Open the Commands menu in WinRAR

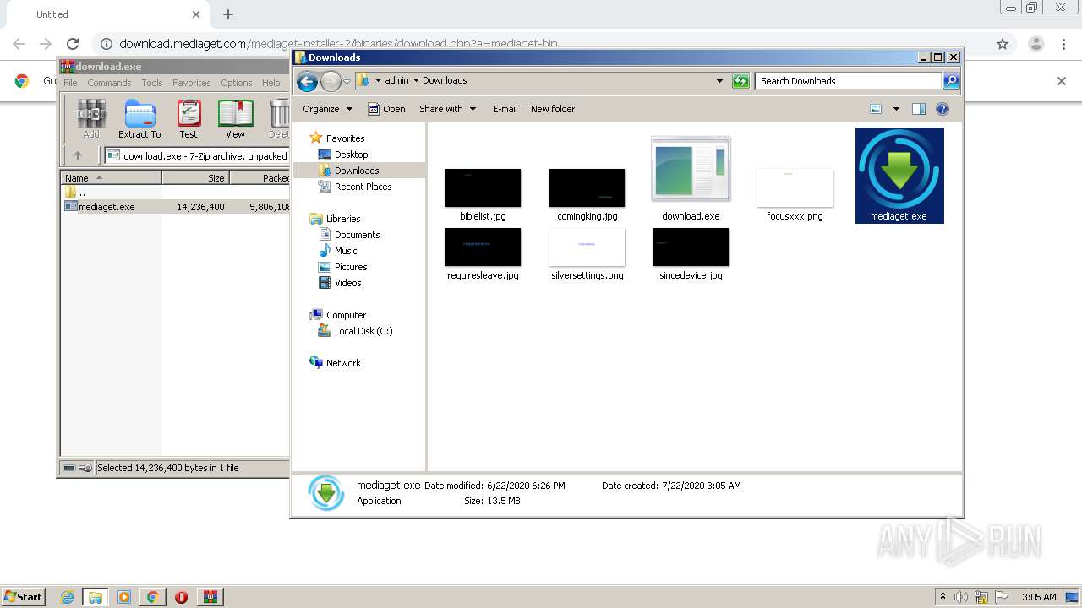coord(109,83)
